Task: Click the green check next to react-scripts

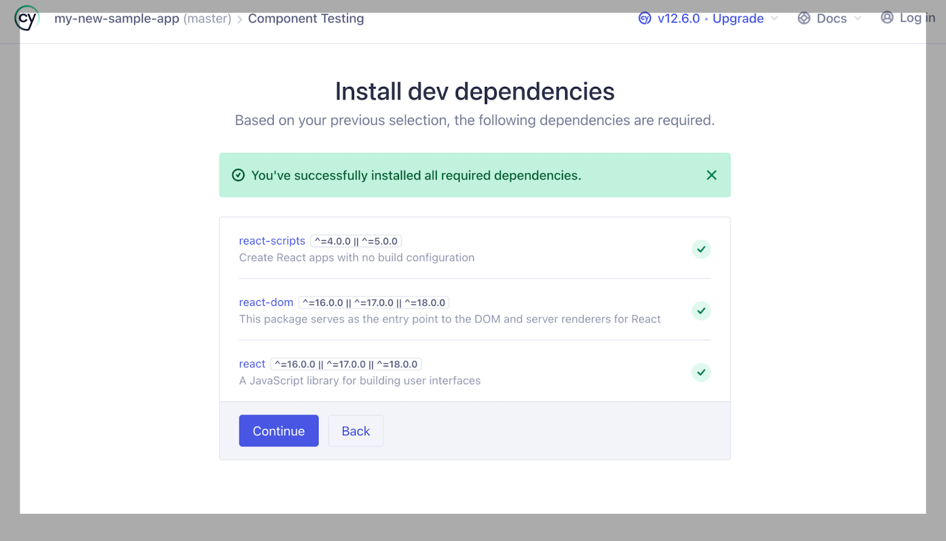Action: tap(701, 249)
